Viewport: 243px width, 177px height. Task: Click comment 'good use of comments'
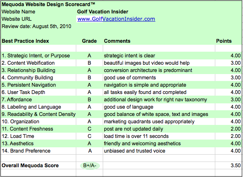(130, 78)
